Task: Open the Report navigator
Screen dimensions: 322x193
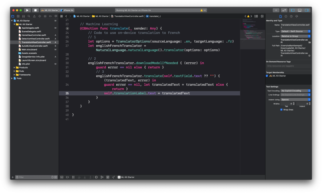Action: (56, 16)
